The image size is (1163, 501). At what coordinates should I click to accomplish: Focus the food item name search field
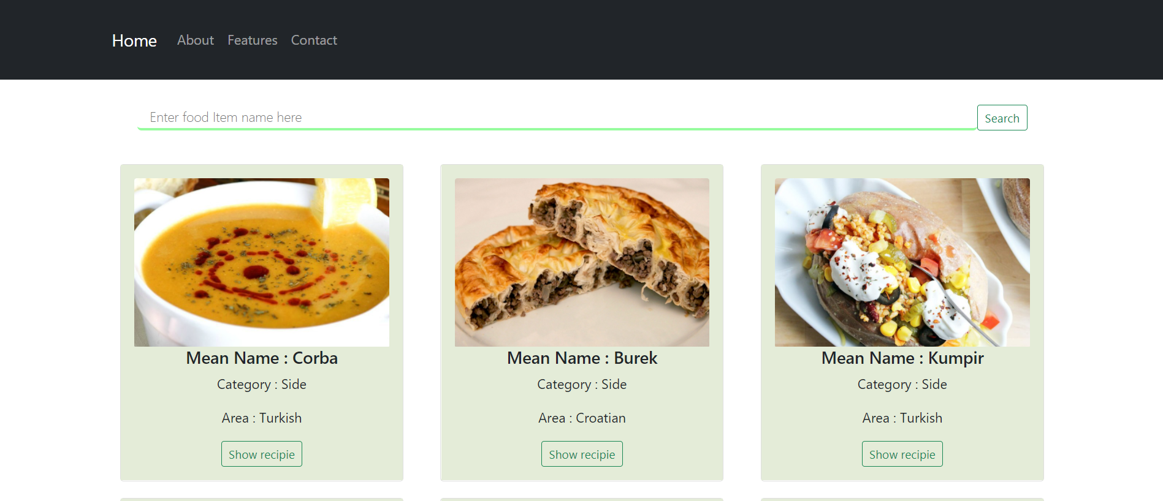tap(557, 118)
